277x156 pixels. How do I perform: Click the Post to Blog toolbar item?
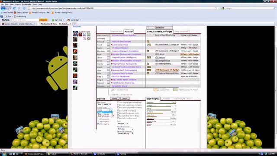20,16
